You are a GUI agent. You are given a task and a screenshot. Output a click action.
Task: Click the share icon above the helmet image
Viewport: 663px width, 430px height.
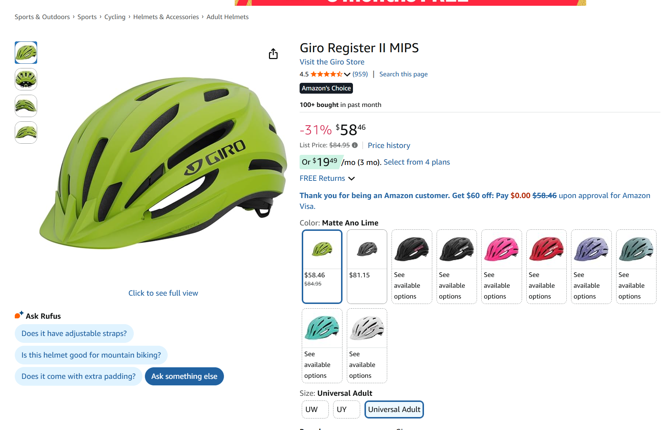(273, 54)
